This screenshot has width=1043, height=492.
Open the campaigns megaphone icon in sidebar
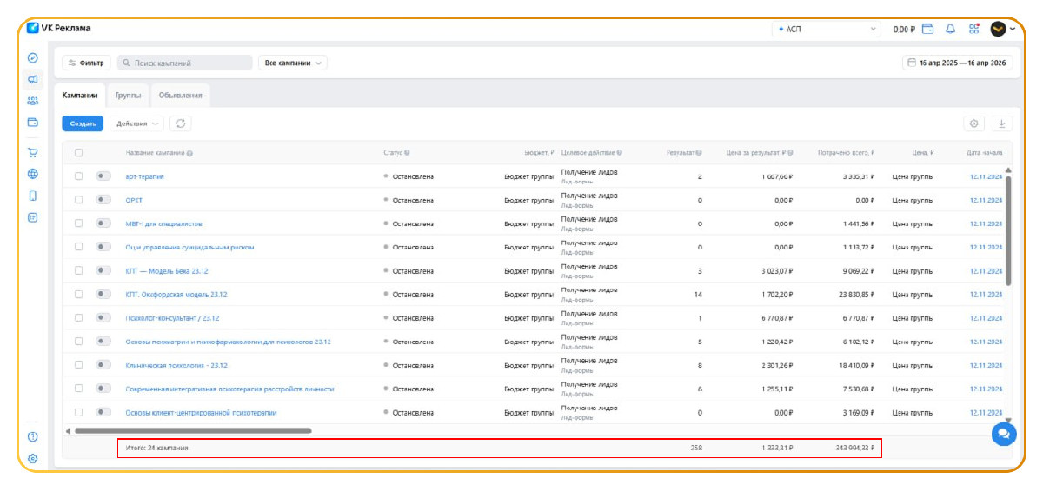[x=32, y=79]
